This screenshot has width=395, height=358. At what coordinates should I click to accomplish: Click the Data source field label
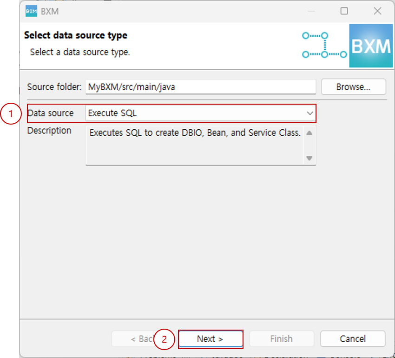pos(51,113)
